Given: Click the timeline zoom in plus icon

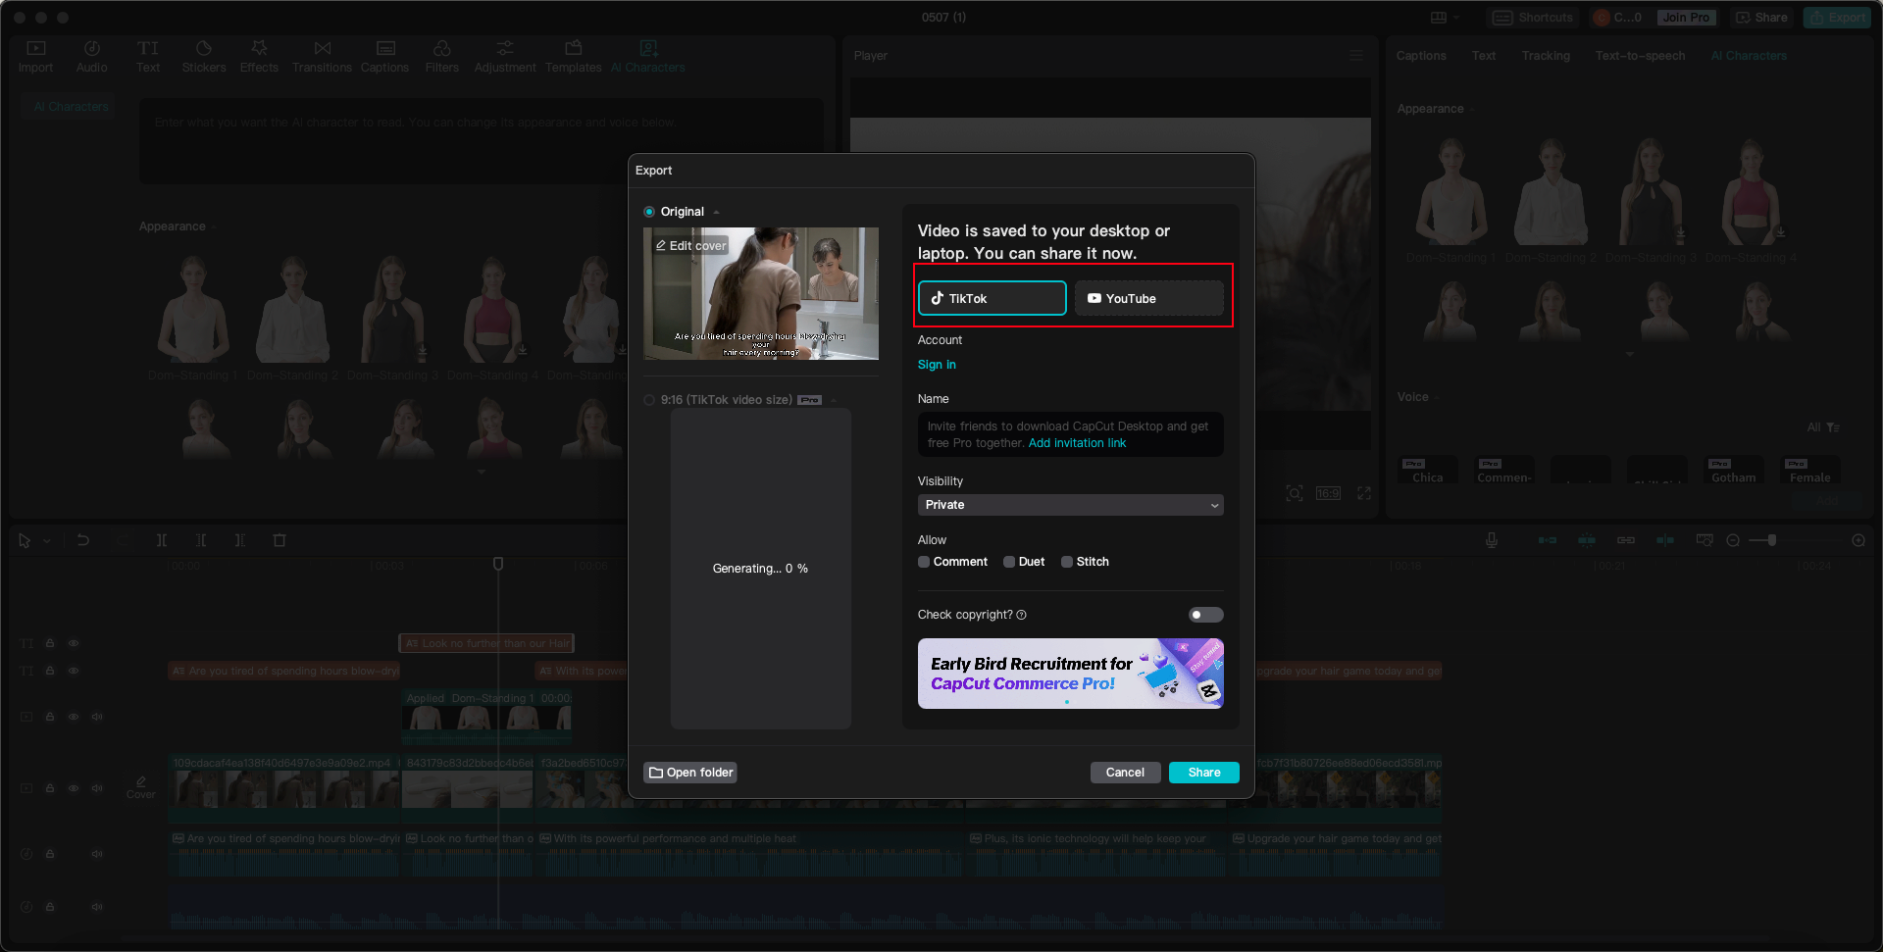Looking at the screenshot, I should click(x=1858, y=540).
